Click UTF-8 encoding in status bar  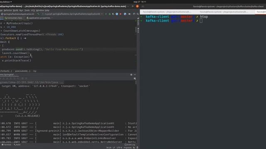point(119,148)
